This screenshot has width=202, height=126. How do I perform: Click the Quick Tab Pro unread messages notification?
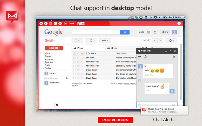point(164,110)
